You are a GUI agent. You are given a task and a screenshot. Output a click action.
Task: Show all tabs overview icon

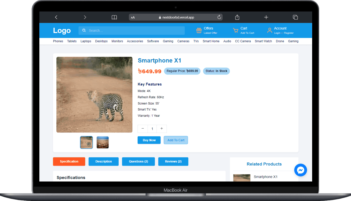295,17
